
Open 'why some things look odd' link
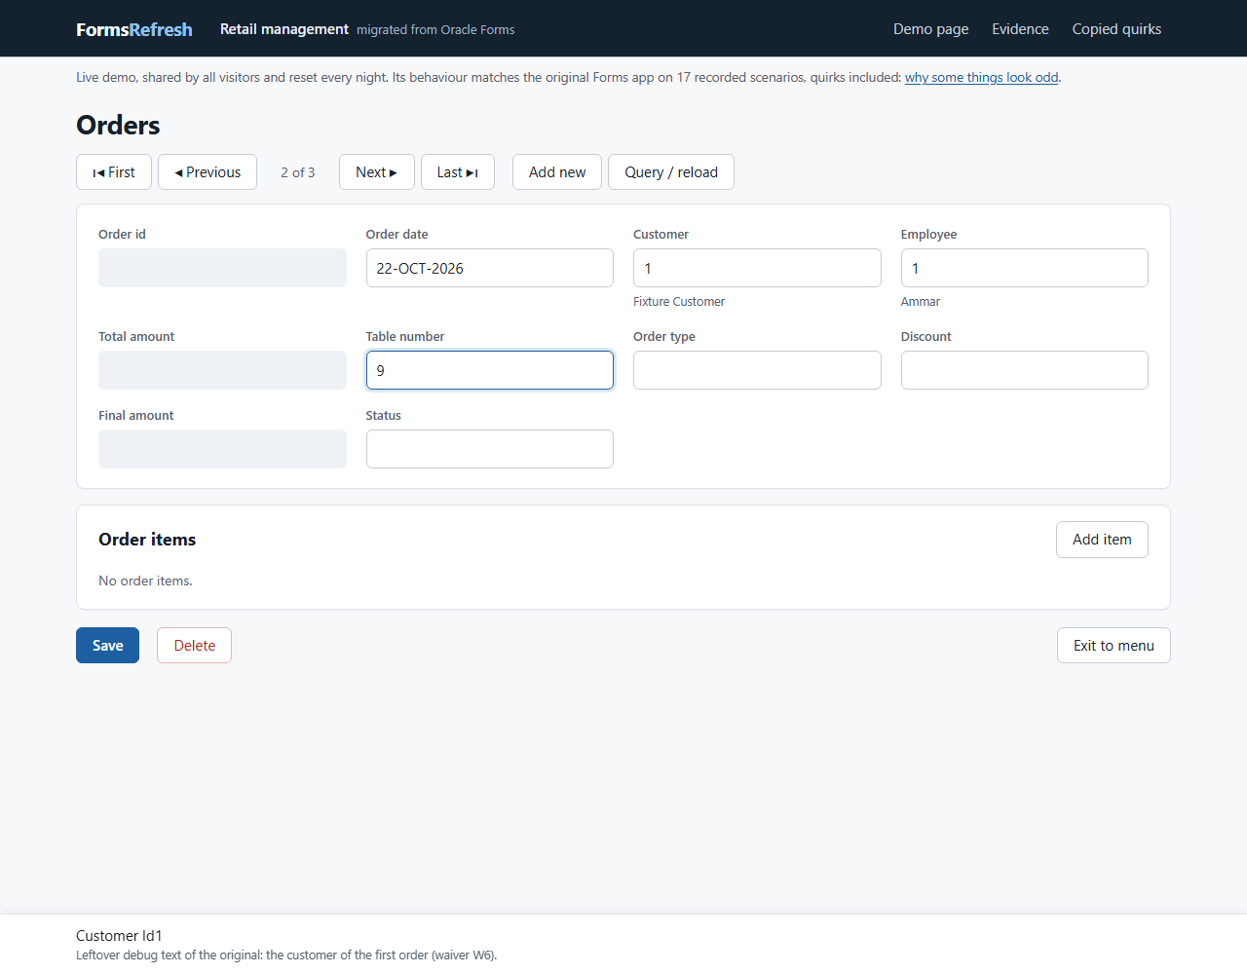point(981,77)
